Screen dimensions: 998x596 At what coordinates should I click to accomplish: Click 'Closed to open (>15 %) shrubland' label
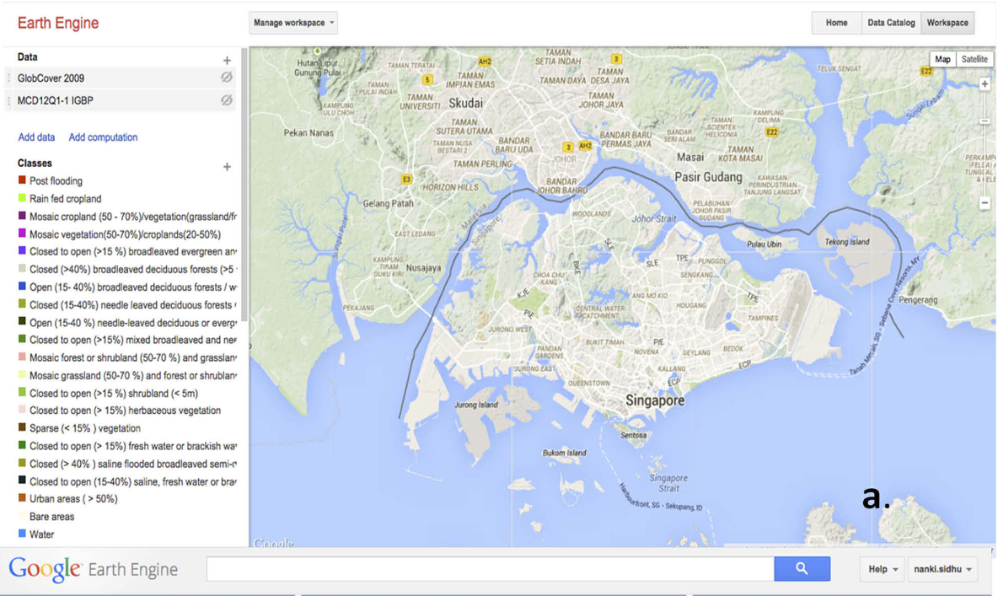pyautogui.click(x=114, y=394)
